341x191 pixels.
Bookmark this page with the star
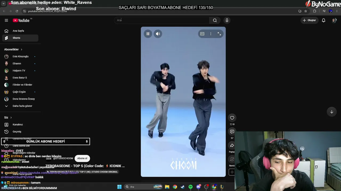click(306, 11)
